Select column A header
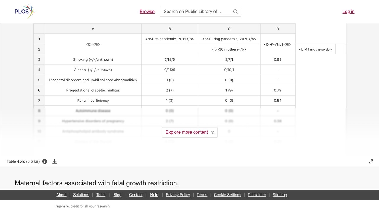The width and height of the screenshot is (379, 213). (x=93, y=29)
